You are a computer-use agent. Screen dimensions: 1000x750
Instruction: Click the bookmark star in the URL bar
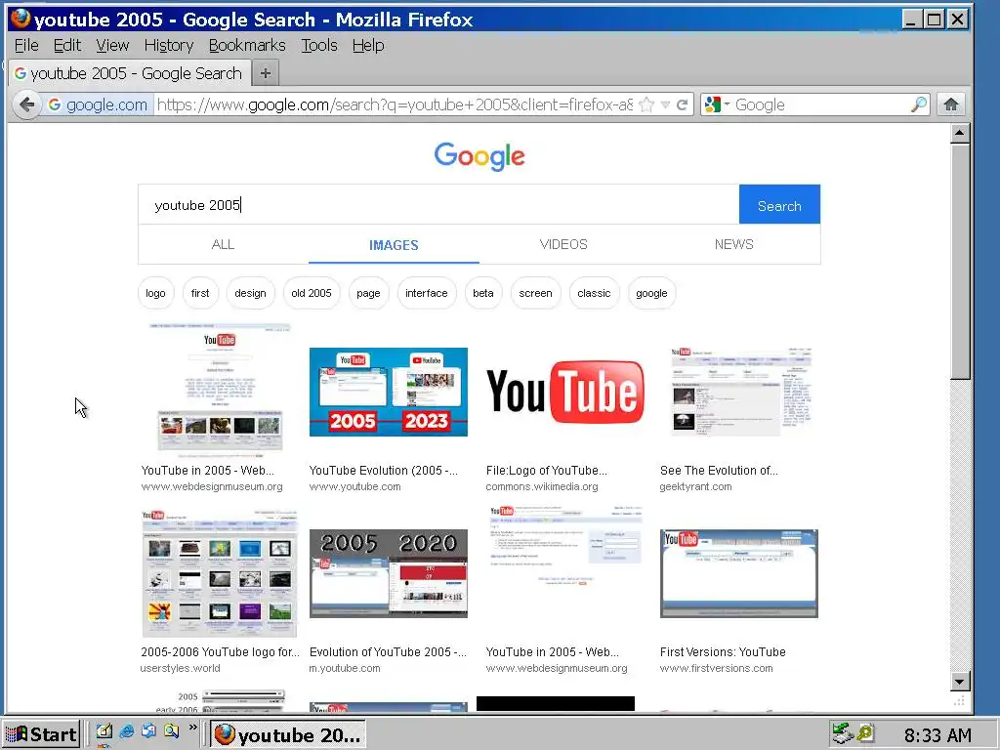[646, 104]
